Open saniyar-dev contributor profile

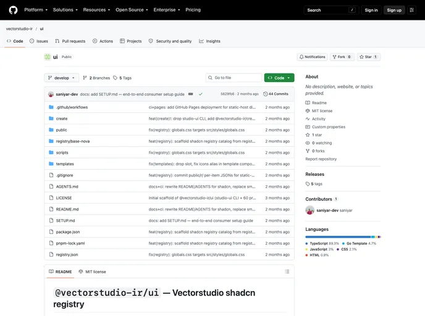tap(329, 210)
